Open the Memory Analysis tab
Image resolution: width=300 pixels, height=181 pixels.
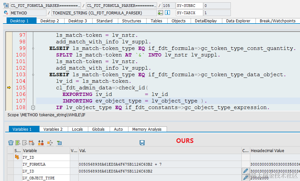pyautogui.click(x=147, y=129)
